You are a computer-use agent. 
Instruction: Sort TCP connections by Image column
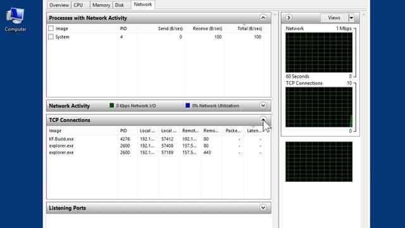tap(55, 131)
